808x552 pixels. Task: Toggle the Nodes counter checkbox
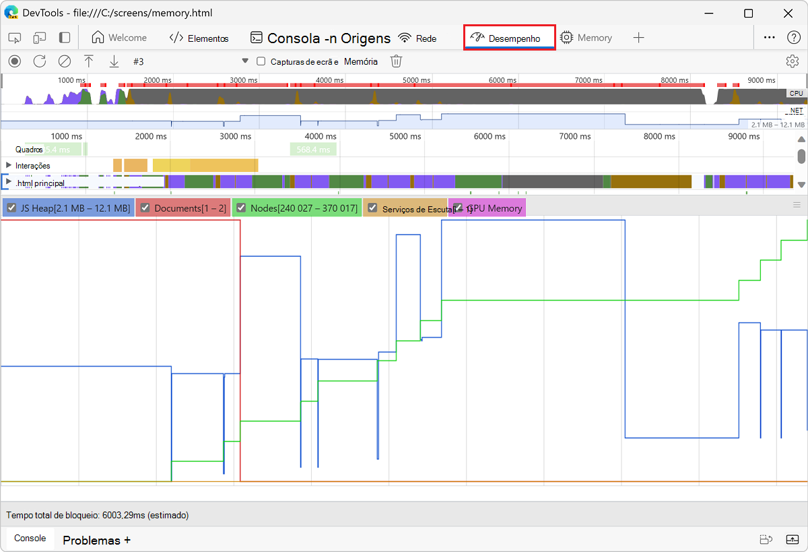pos(241,208)
